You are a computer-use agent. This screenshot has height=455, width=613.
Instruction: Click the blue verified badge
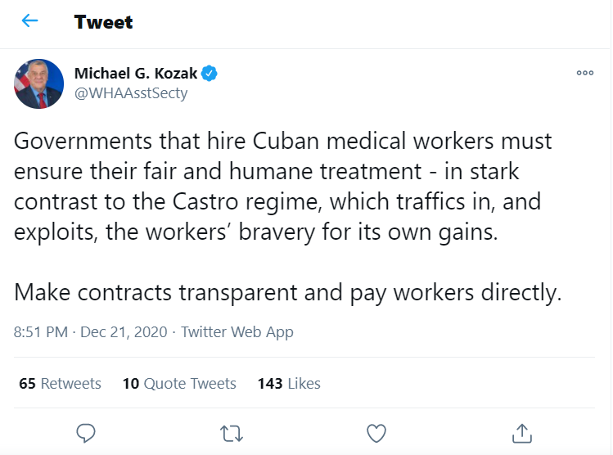(x=210, y=73)
